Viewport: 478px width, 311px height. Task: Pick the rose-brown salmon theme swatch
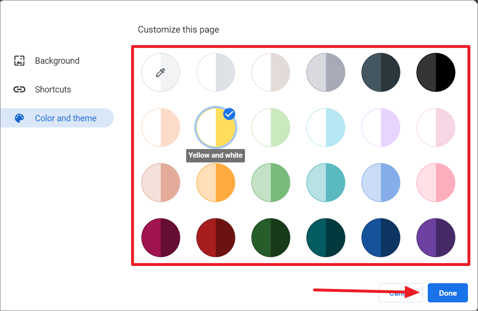point(161,183)
